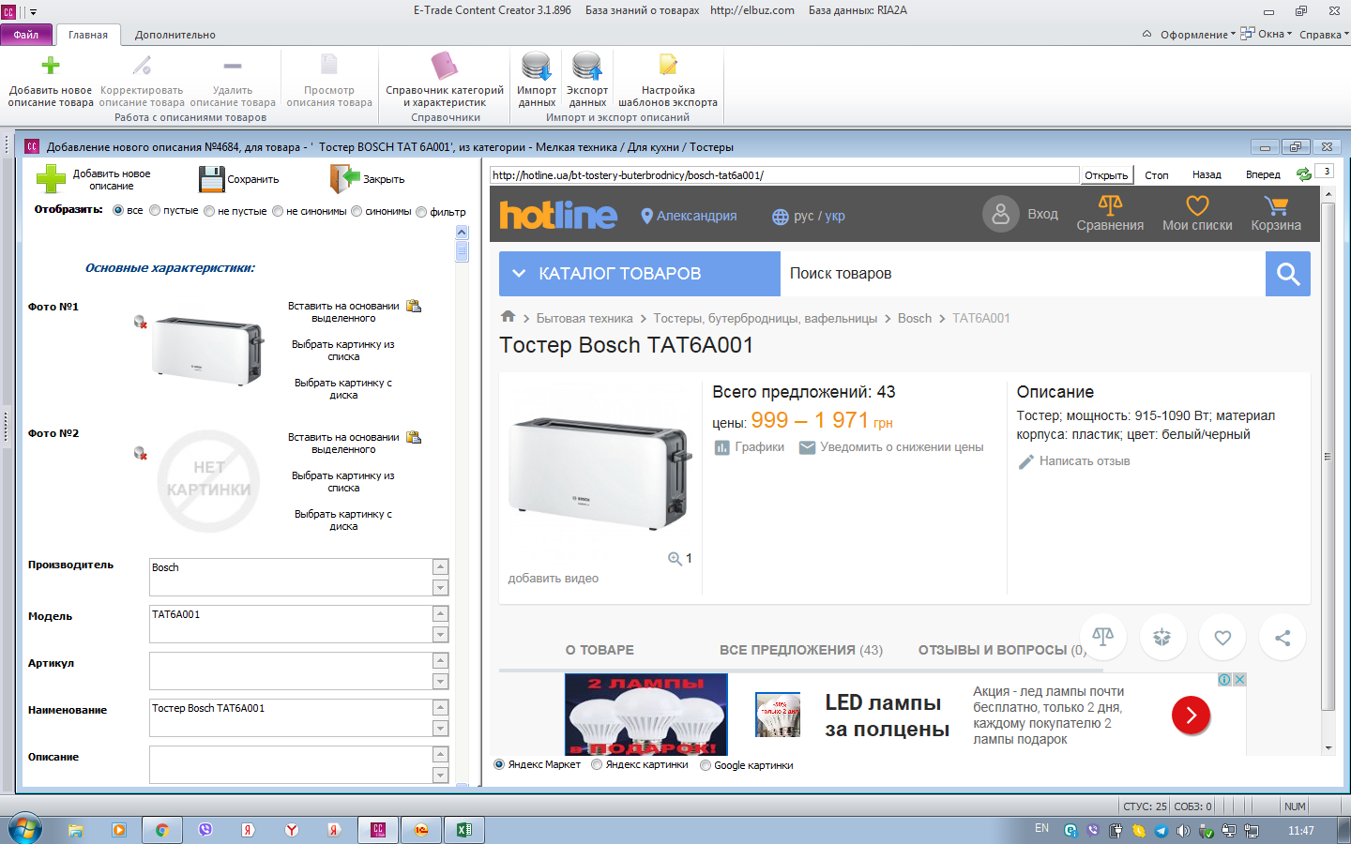This screenshot has width=1351, height=844.
Task: Open the Корзина cart icon
Action: pos(1276,205)
